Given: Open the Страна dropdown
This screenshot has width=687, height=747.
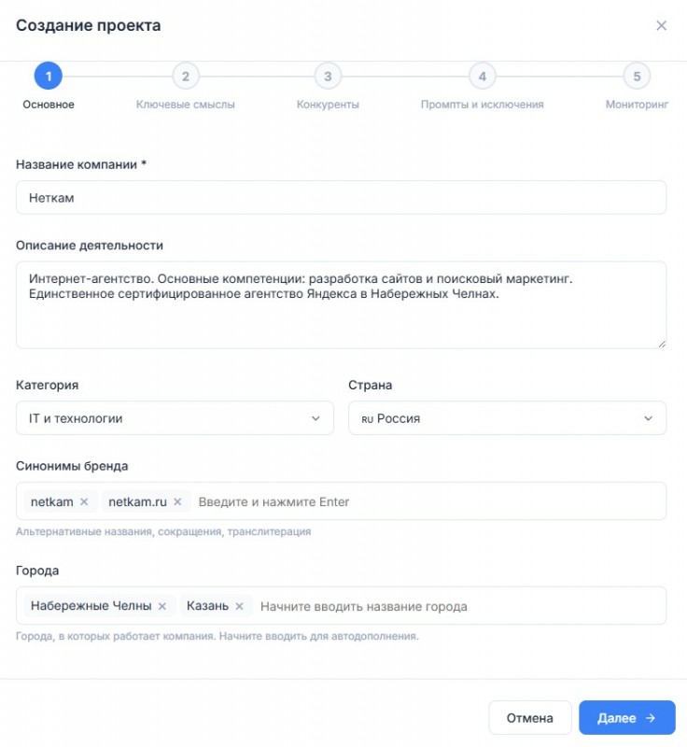Looking at the screenshot, I should 507,418.
